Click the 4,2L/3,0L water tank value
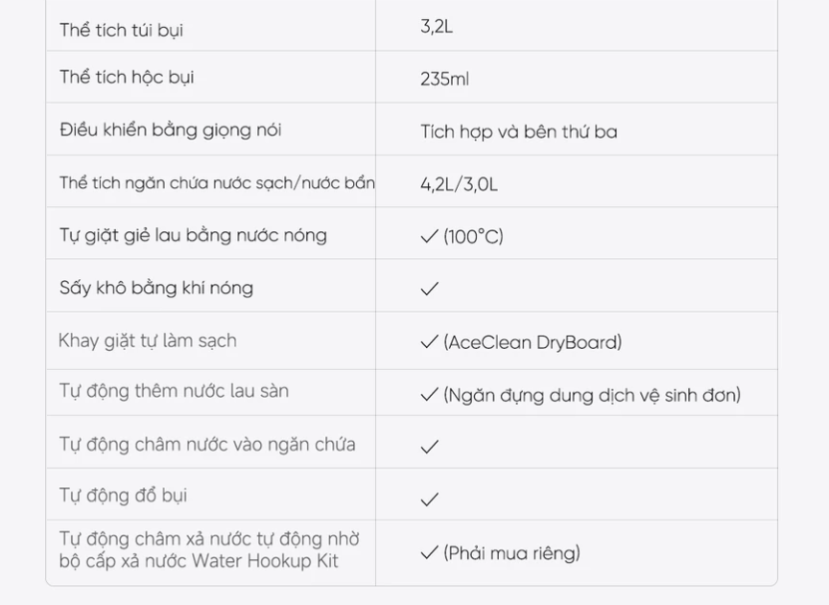829x605 pixels. coord(459,184)
